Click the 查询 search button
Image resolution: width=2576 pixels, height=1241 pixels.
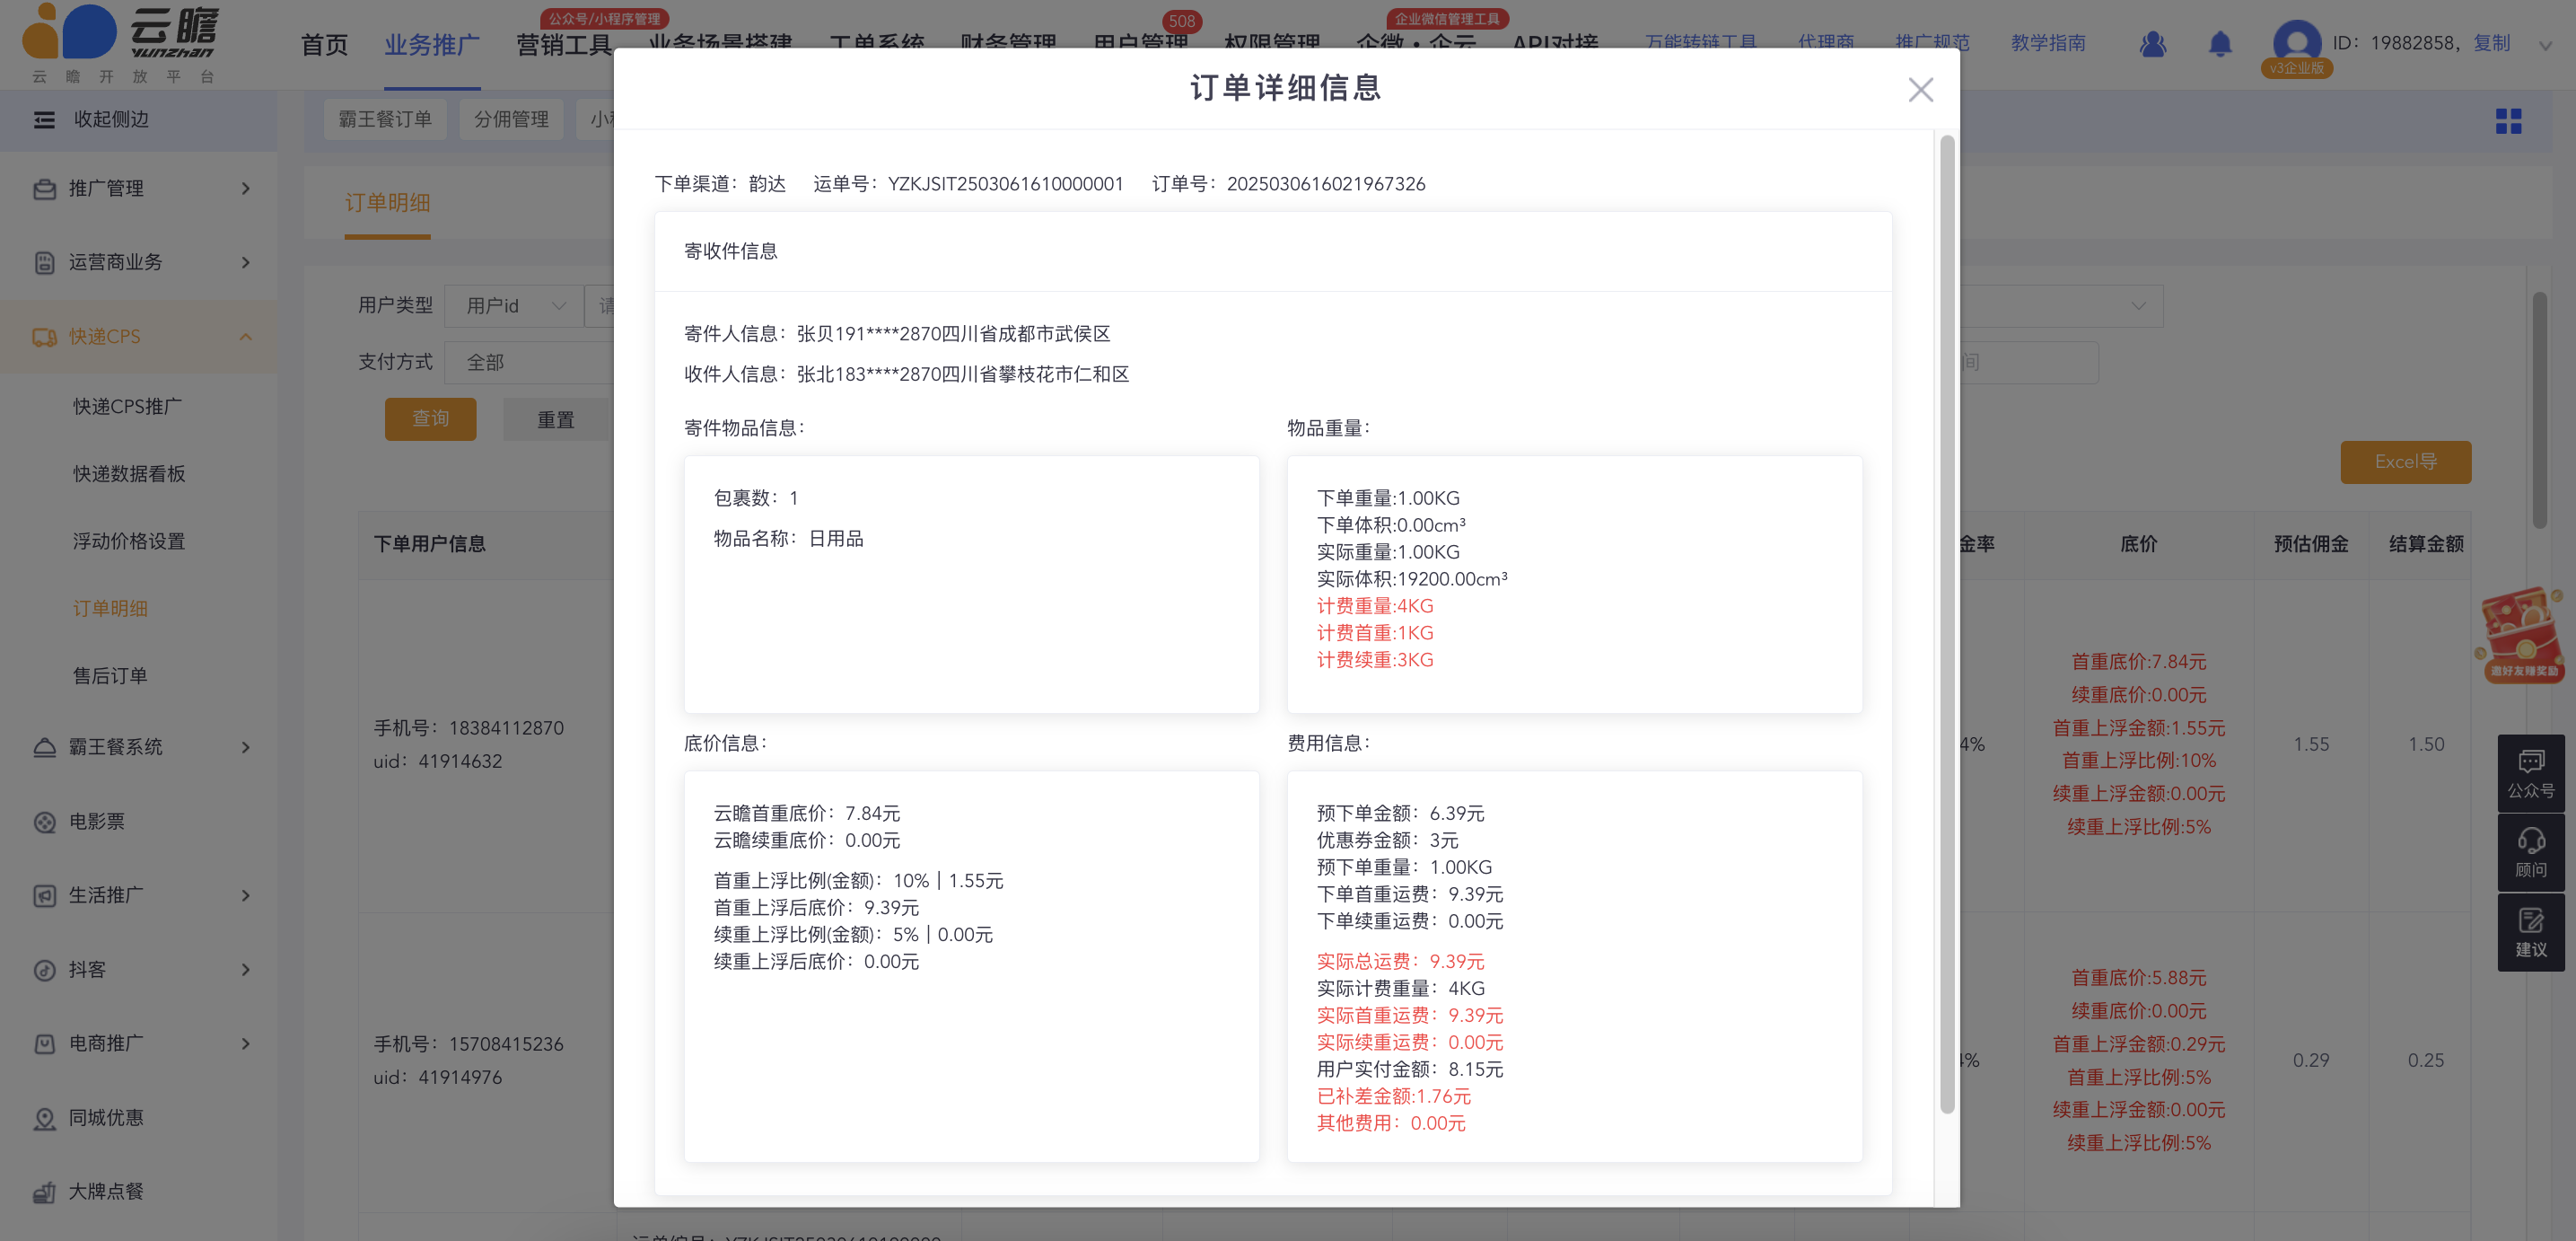point(430,419)
